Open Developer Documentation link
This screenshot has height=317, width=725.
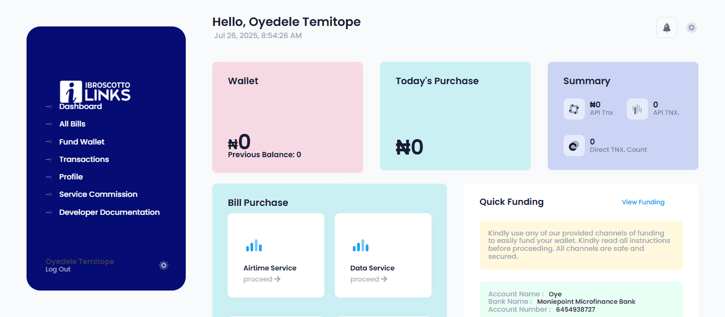point(109,212)
